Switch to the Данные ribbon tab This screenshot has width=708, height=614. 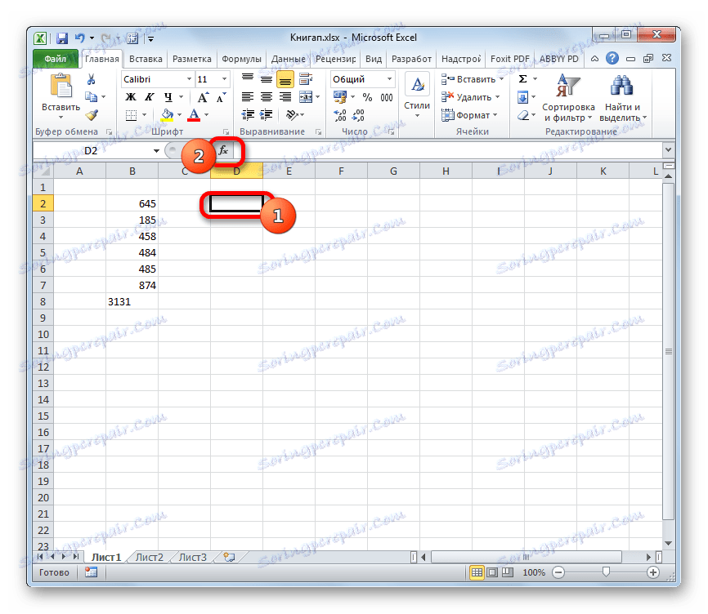[288, 59]
